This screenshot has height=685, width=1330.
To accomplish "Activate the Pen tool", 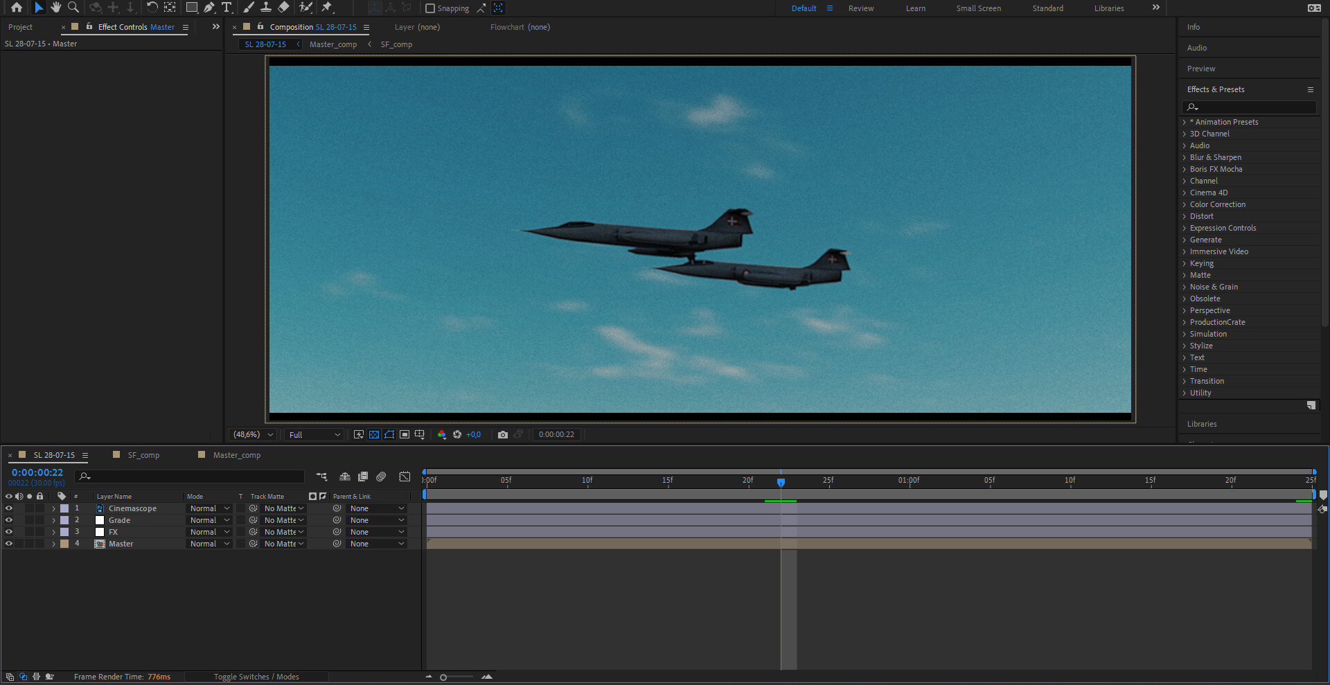I will 209,8.
